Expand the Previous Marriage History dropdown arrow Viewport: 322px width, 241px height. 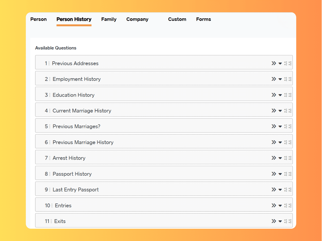click(x=280, y=142)
